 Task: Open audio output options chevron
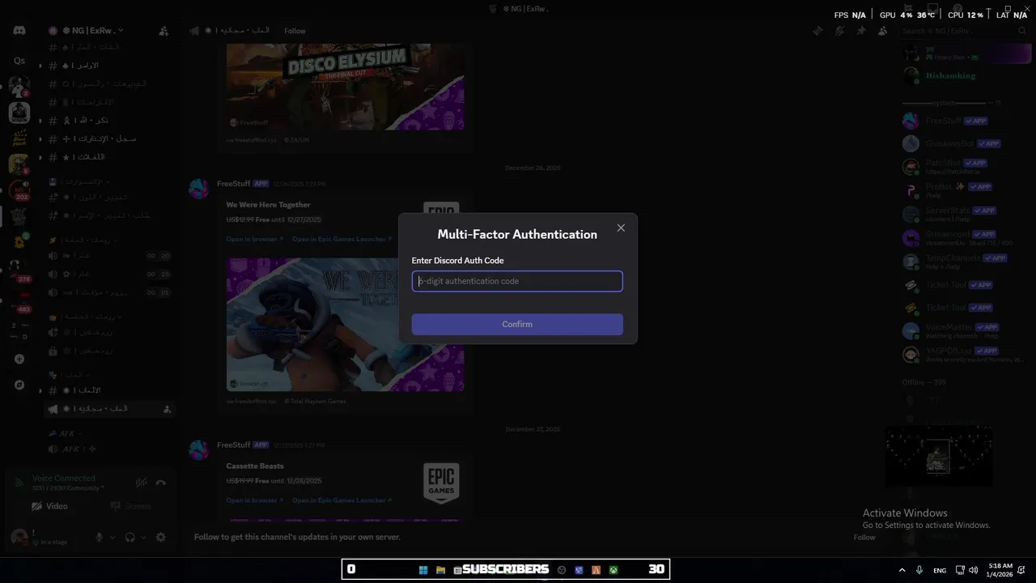(144, 537)
